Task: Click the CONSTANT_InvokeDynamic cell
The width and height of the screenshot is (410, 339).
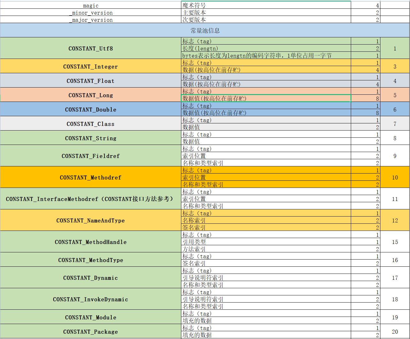Action: point(91,299)
